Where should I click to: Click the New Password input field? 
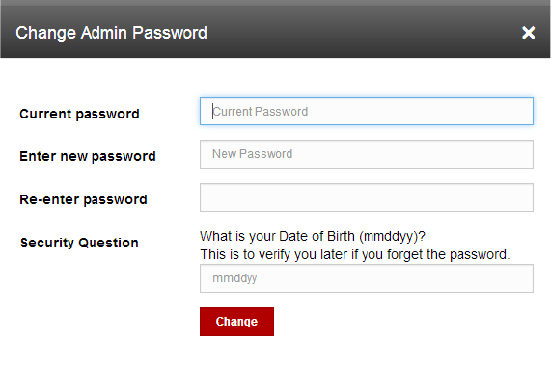pyautogui.click(x=367, y=154)
